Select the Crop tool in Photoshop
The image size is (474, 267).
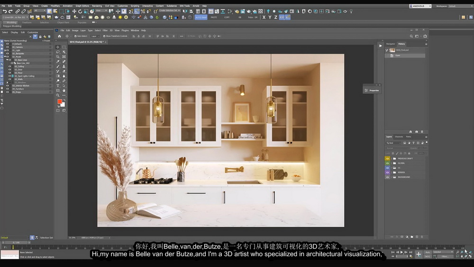[58, 57]
